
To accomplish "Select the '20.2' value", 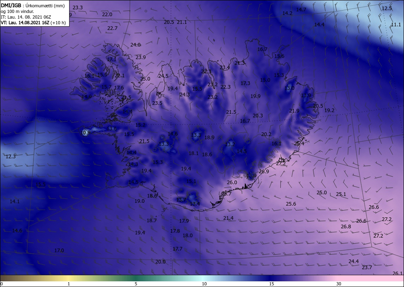I will click(266, 134).
